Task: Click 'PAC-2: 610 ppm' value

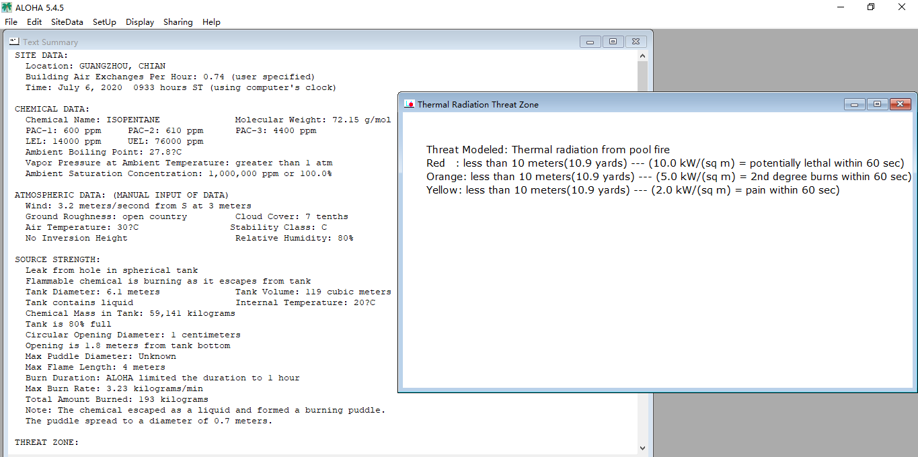Action: 165,130
